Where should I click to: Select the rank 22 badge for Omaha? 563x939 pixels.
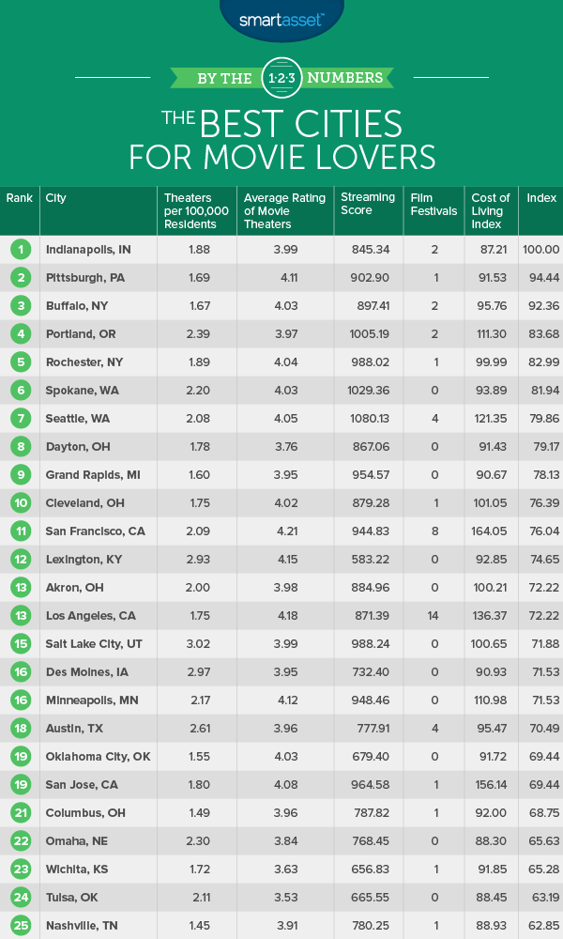click(19, 842)
